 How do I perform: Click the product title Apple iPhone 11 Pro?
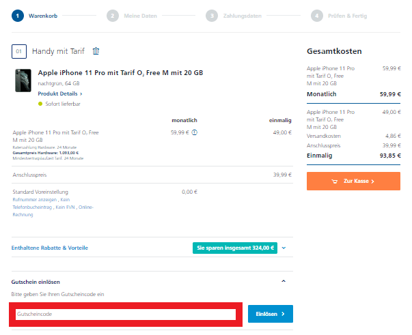click(x=120, y=73)
